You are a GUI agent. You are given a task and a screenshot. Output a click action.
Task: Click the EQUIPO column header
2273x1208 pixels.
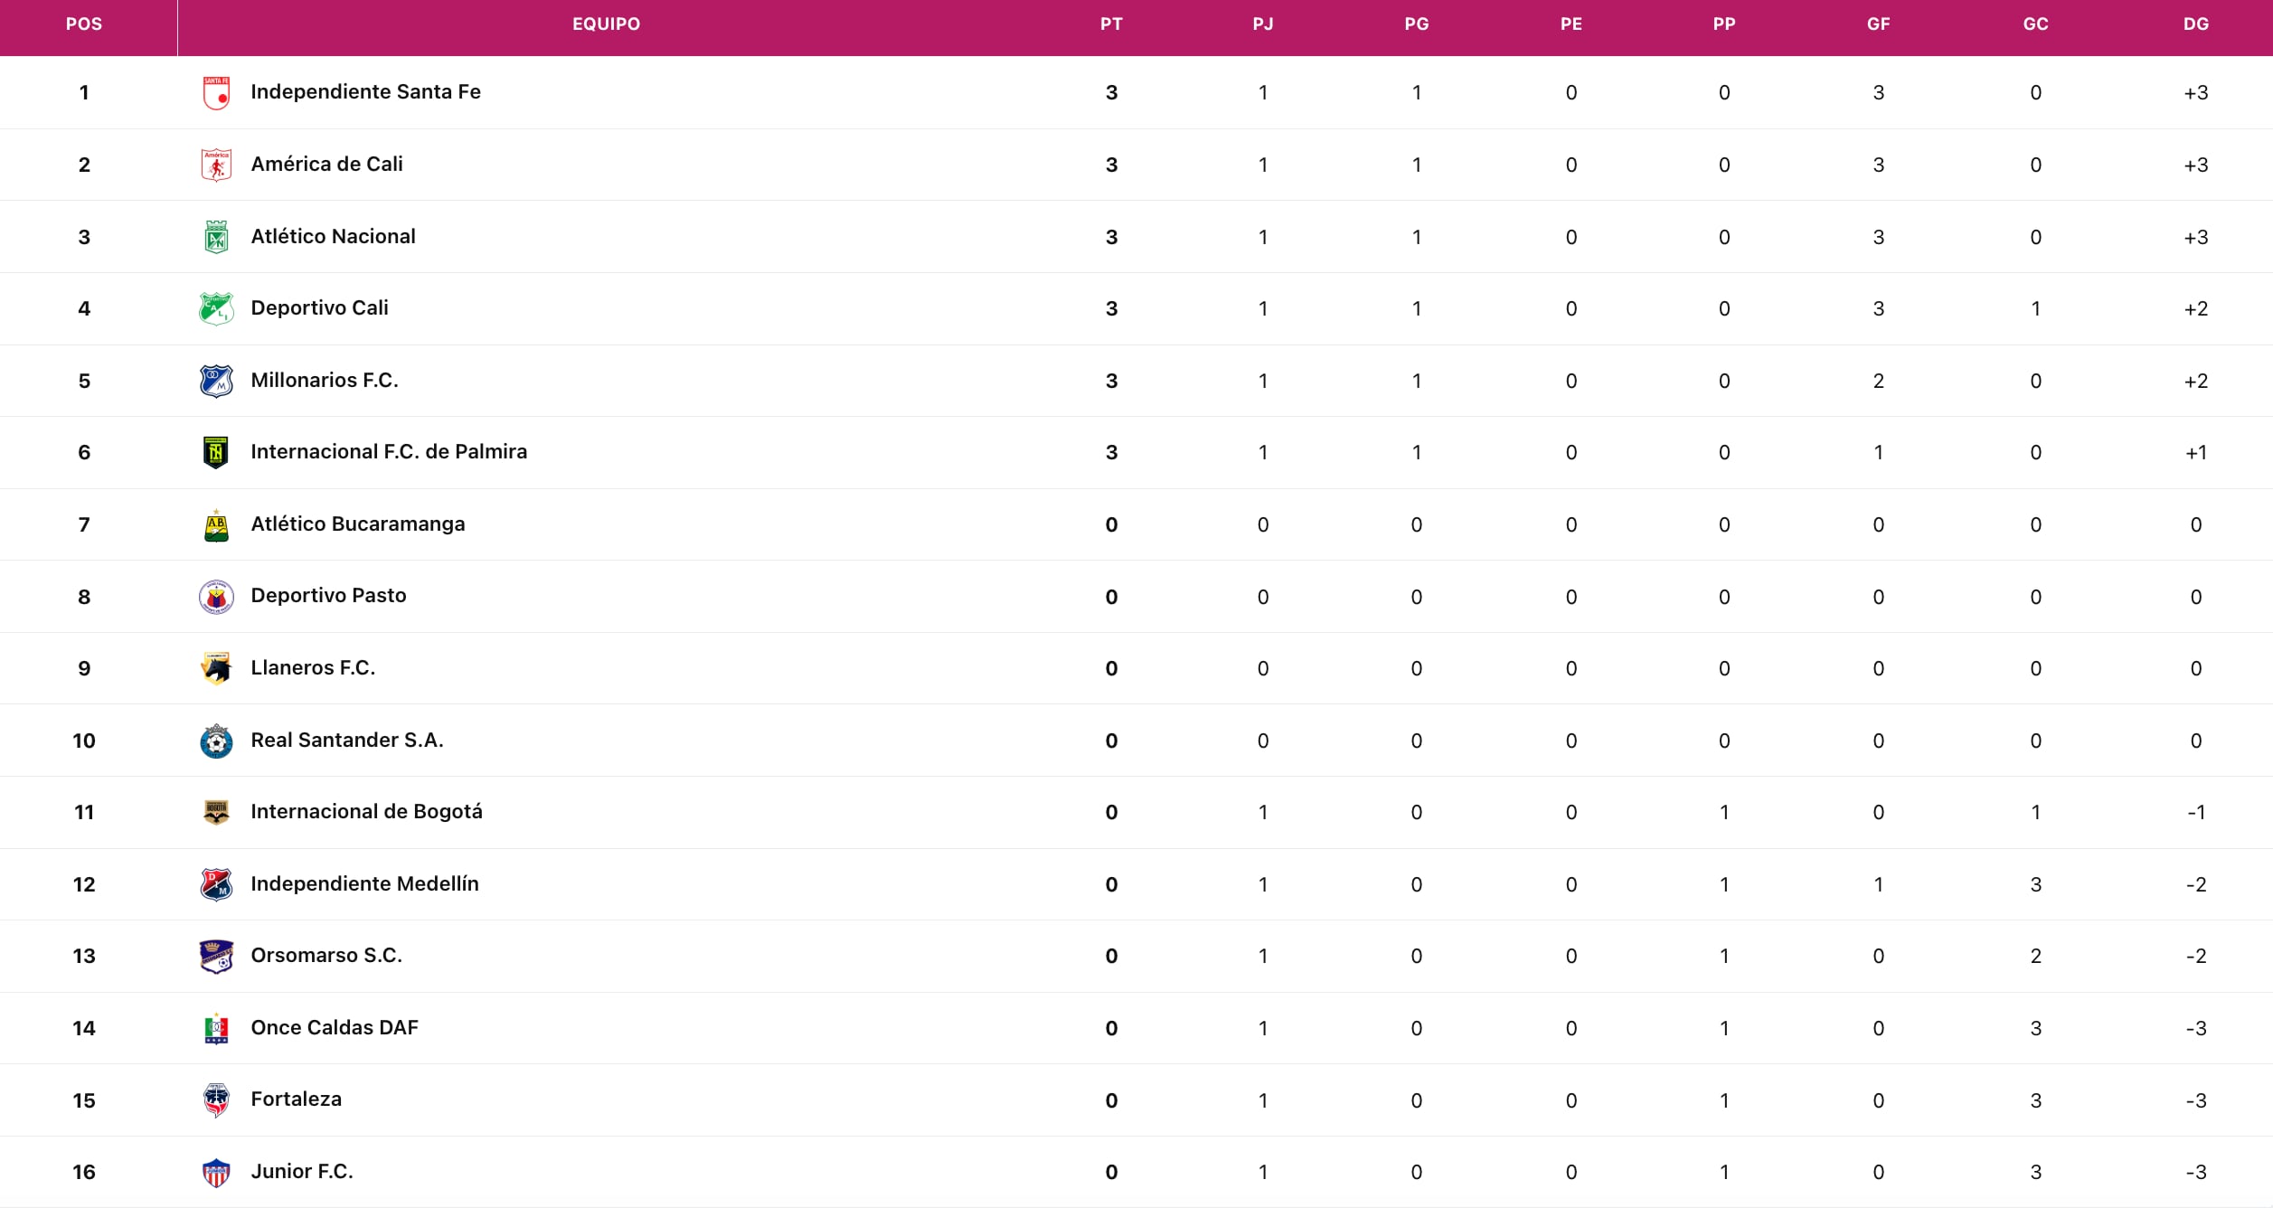tap(606, 24)
